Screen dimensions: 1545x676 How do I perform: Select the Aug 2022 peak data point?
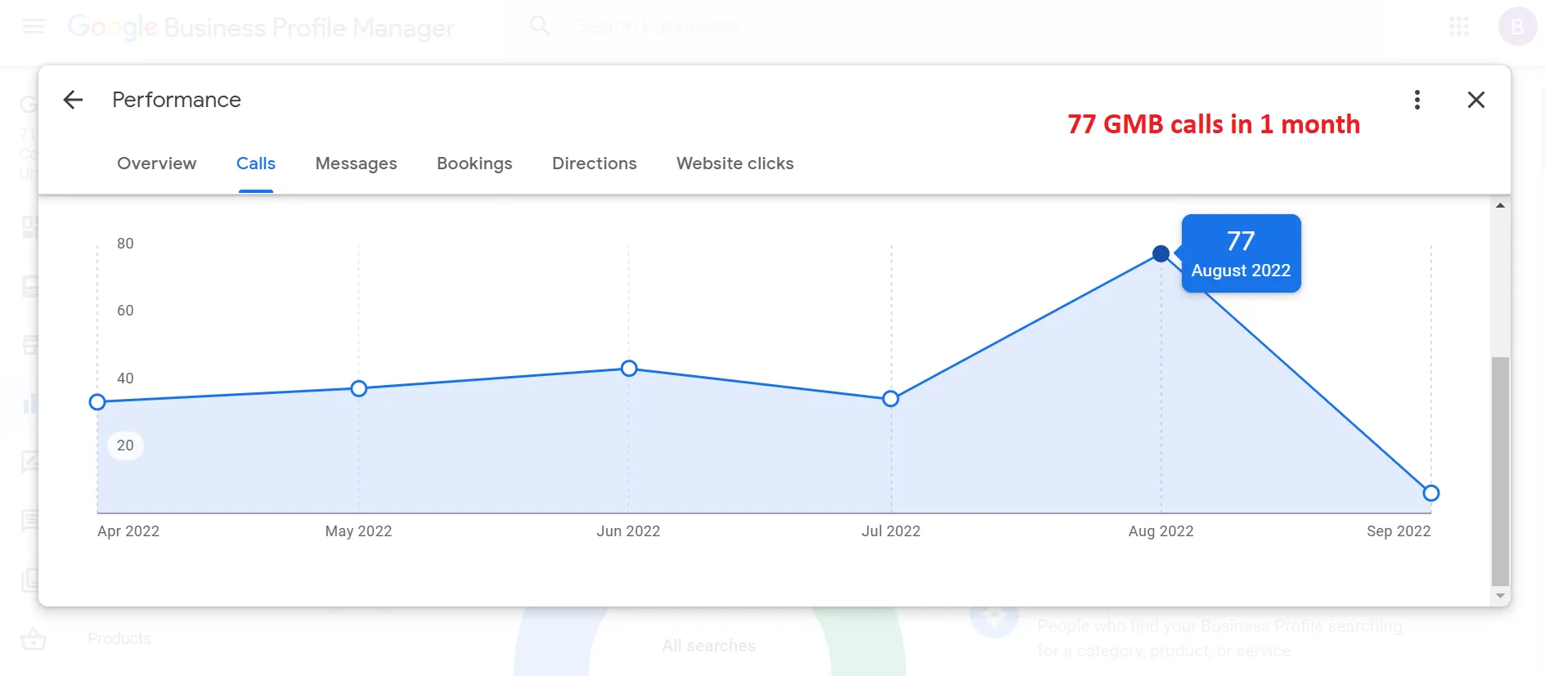pyautogui.click(x=1161, y=253)
